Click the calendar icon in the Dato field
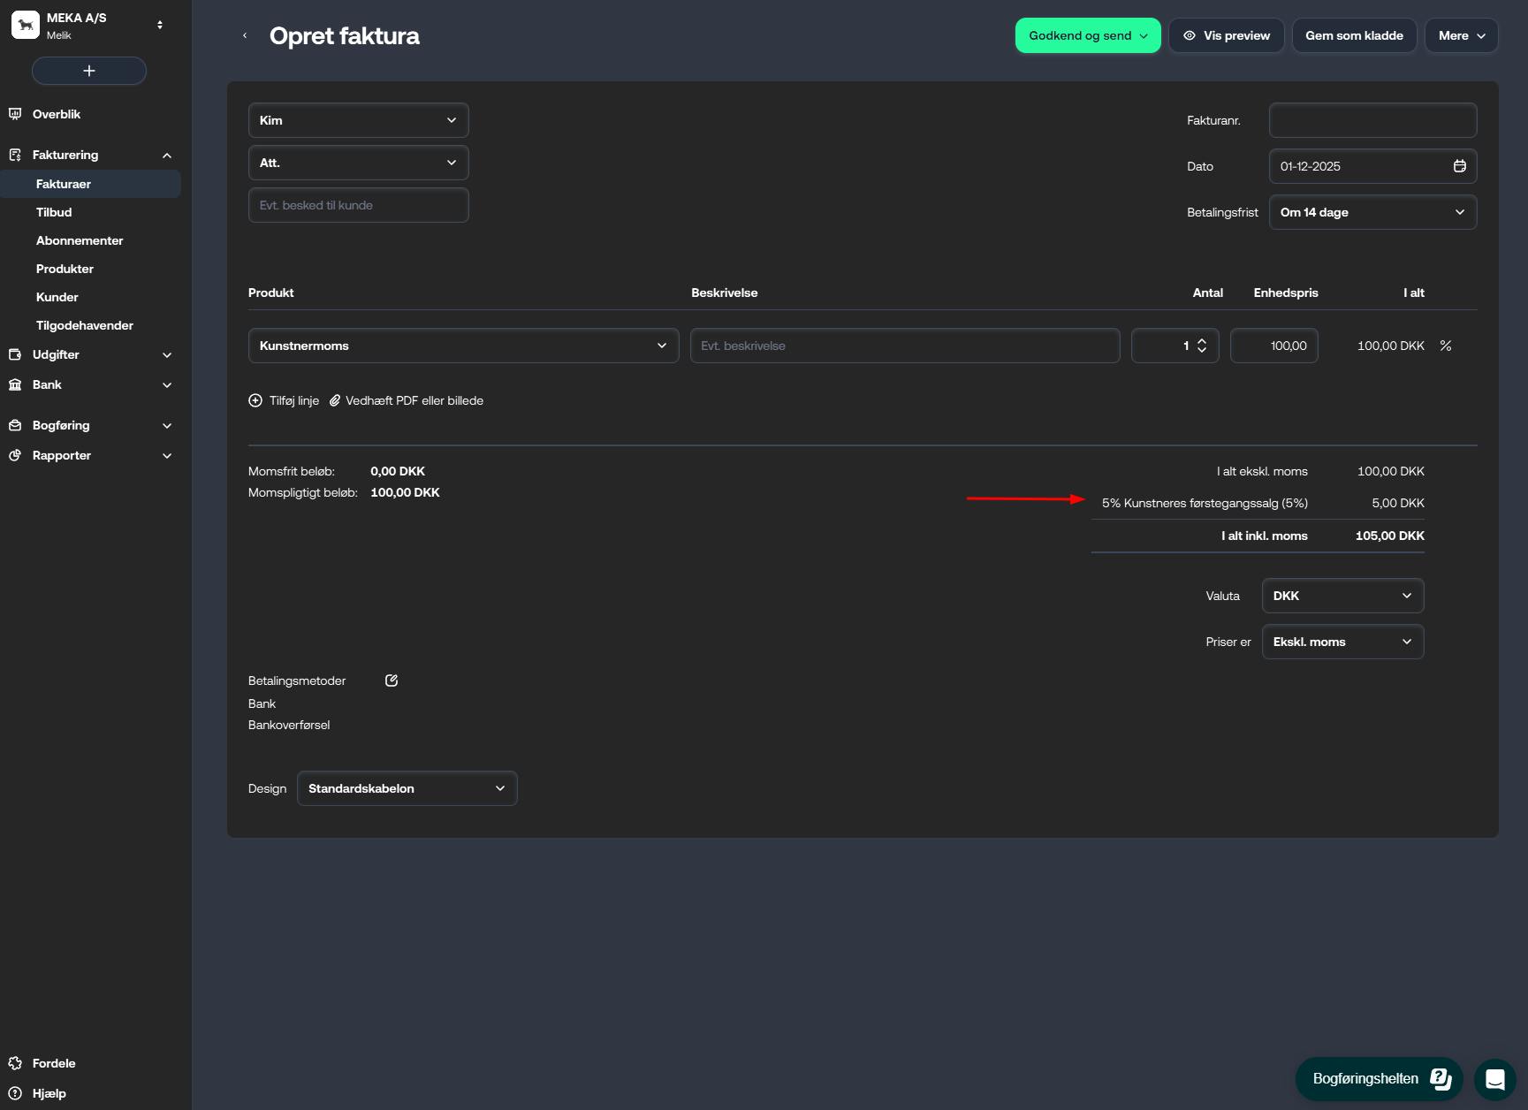The image size is (1528, 1110). [1459, 166]
